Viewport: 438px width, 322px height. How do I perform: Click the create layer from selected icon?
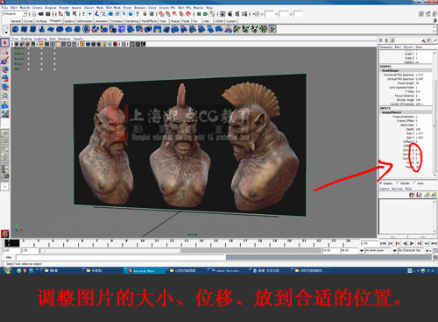coord(434,195)
